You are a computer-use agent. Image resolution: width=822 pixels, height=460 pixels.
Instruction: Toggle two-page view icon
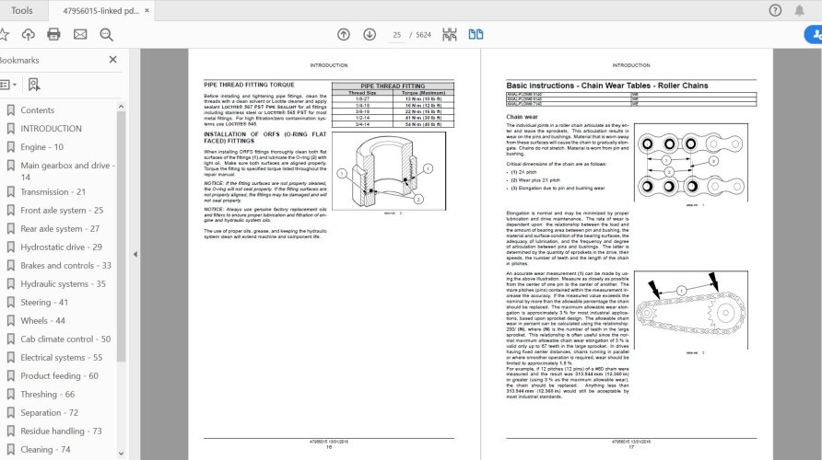pyautogui.click(x=476, y=35)
